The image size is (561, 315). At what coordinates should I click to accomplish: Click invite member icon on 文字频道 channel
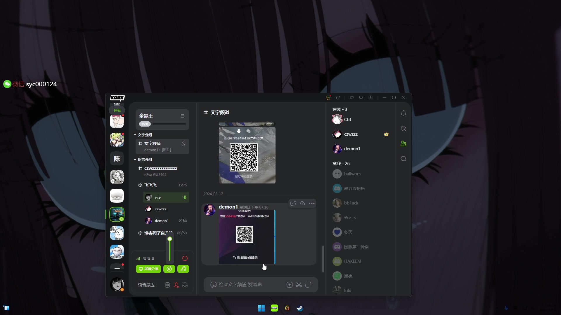(x=183, y=143)
